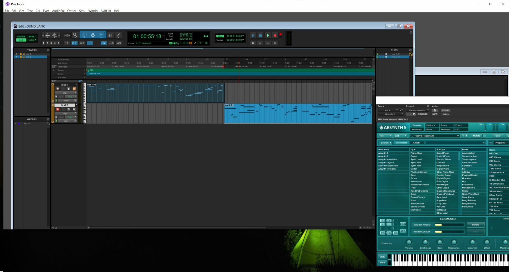
Task: Click the BYPASS plugin button
Action: (x=446, y=110)
